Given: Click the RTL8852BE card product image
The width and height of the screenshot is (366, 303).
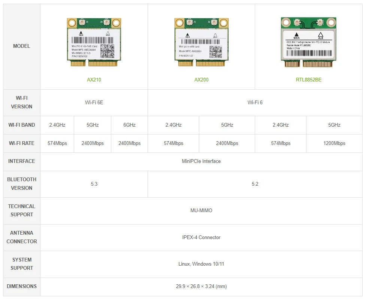Looking at the screenshot, I should [x=308, y=42].
